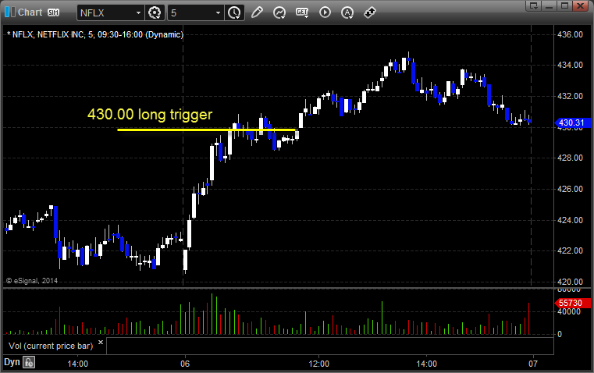Click the NFLX NETFLIX INC chart title text
The width and height of the screenshot is (594, 373).
pyautogui.click(x=95, y=34)
